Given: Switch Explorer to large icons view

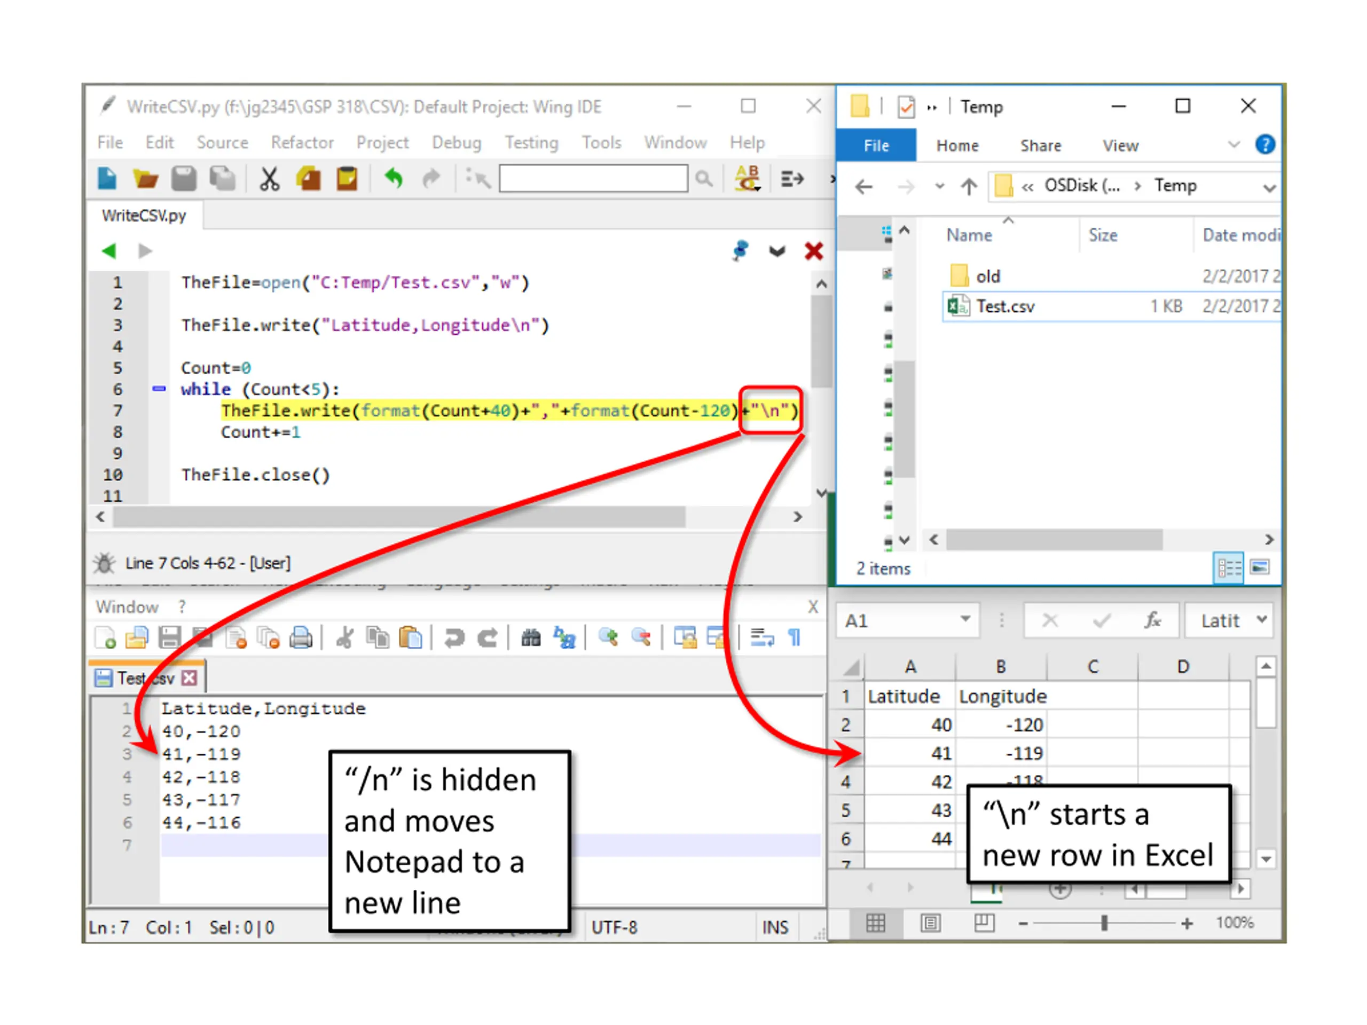Looking at the screenshot, I should pos(1260,567).
